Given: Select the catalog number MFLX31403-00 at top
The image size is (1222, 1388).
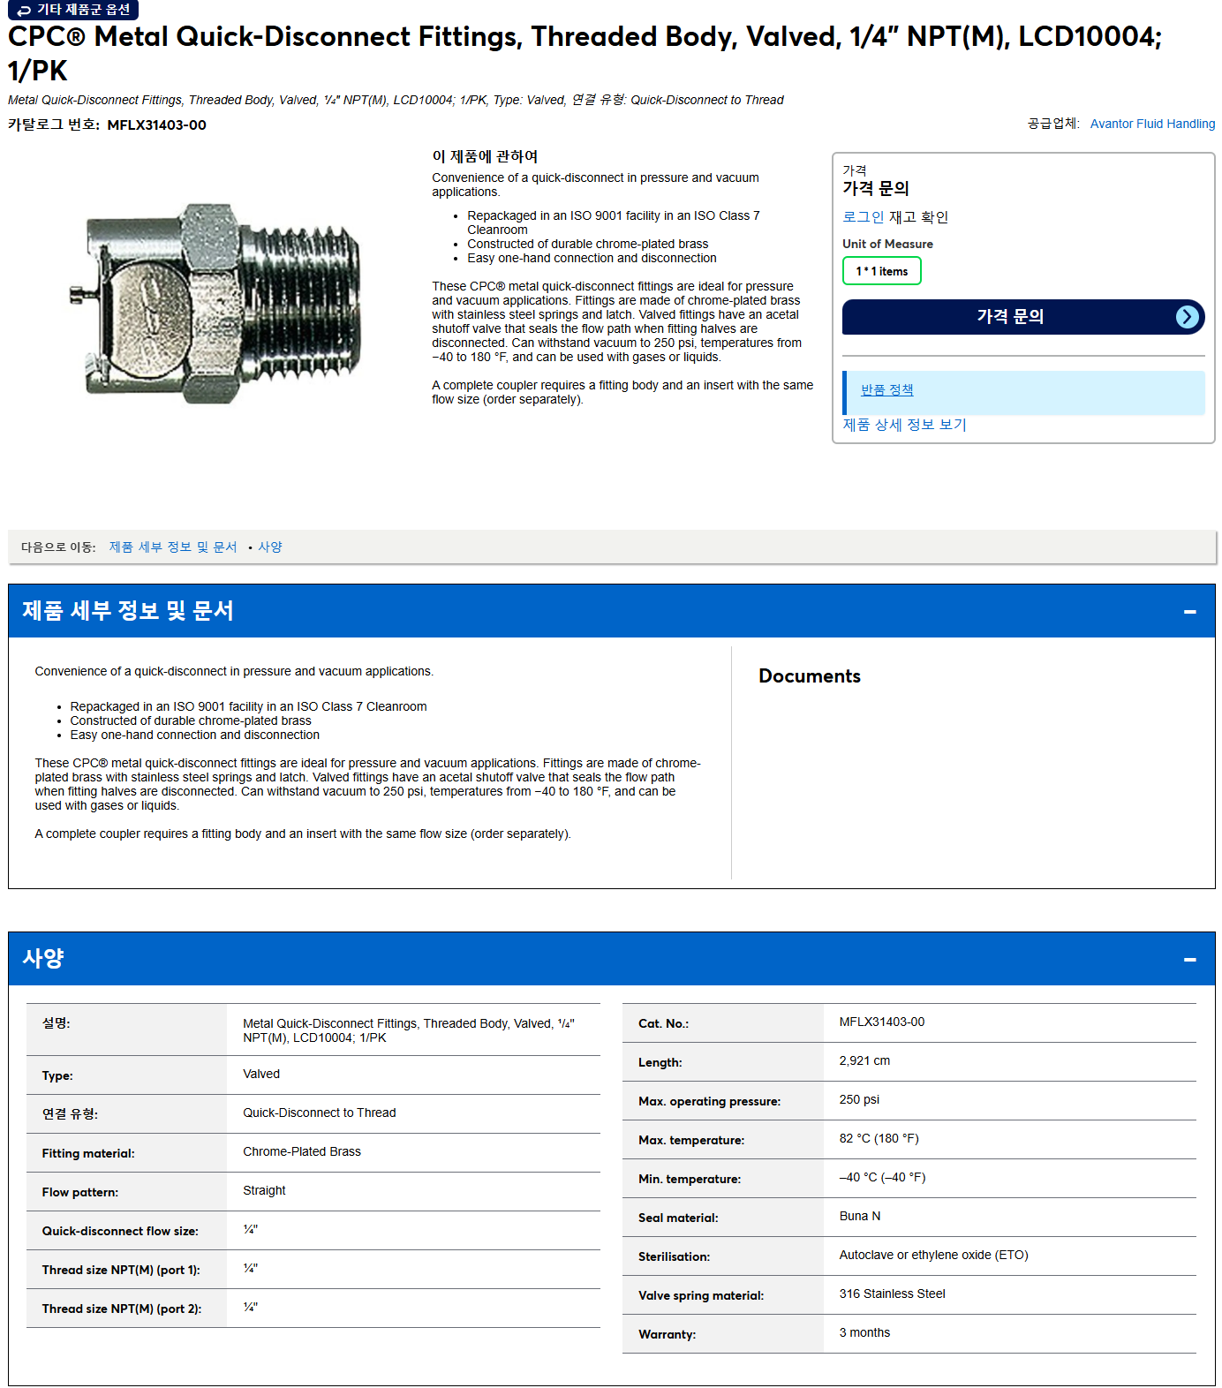Looking at the screenshot, I should point(156,124).
